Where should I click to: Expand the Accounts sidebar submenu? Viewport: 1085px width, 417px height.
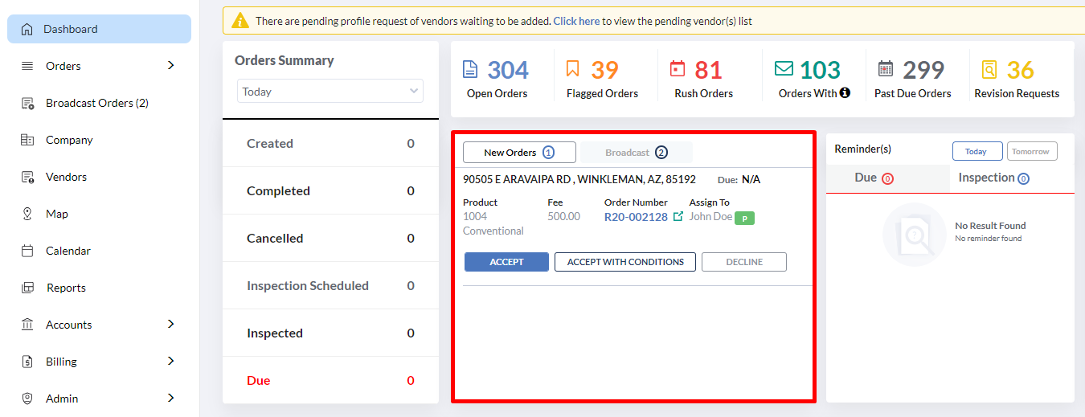click(170, 324)
